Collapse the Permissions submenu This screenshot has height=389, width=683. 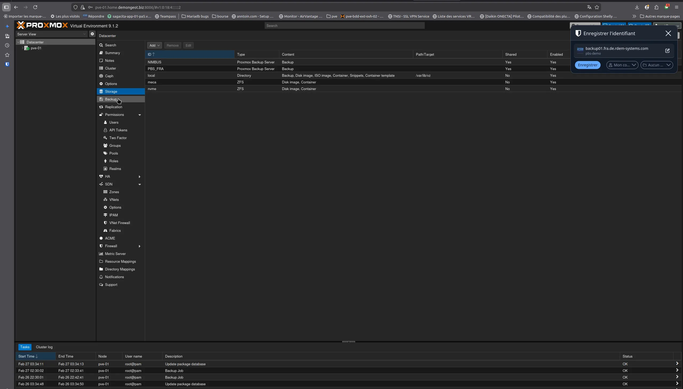[x=139, y=115]
